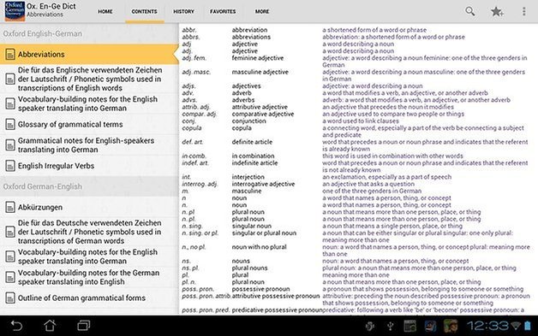The width and height of the screenshot is (538, 336).
Task: Open Abkürzungen entry
Action: [x=89, y=207]
